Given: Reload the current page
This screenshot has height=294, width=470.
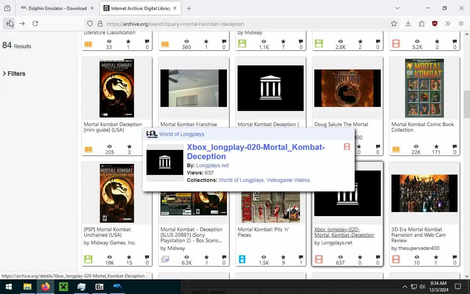Looking at the screenshot, I should 35,24.
